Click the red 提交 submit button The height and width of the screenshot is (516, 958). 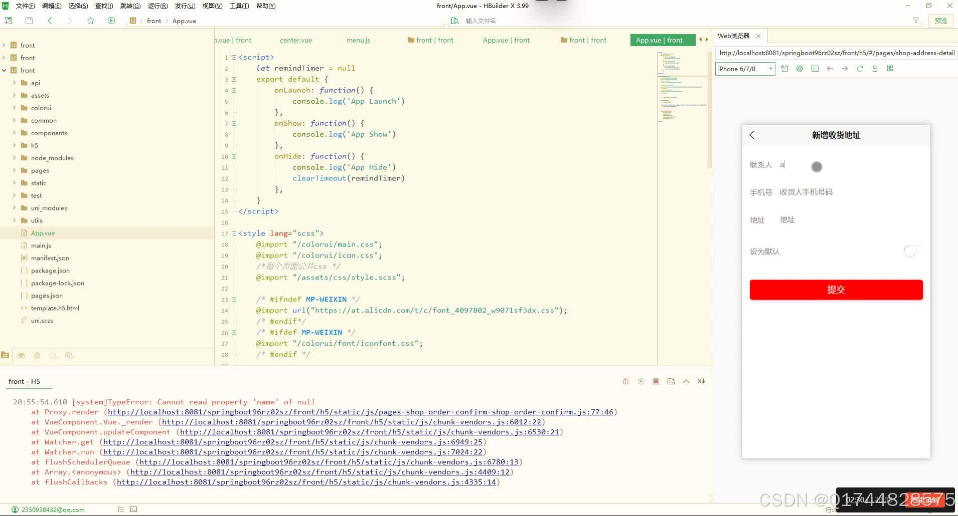(x=836, y=290)
